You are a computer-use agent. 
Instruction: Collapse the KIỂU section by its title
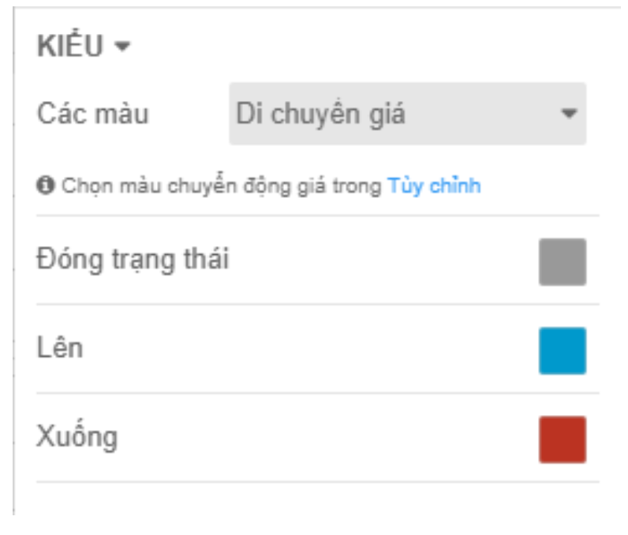click(69, 47)
